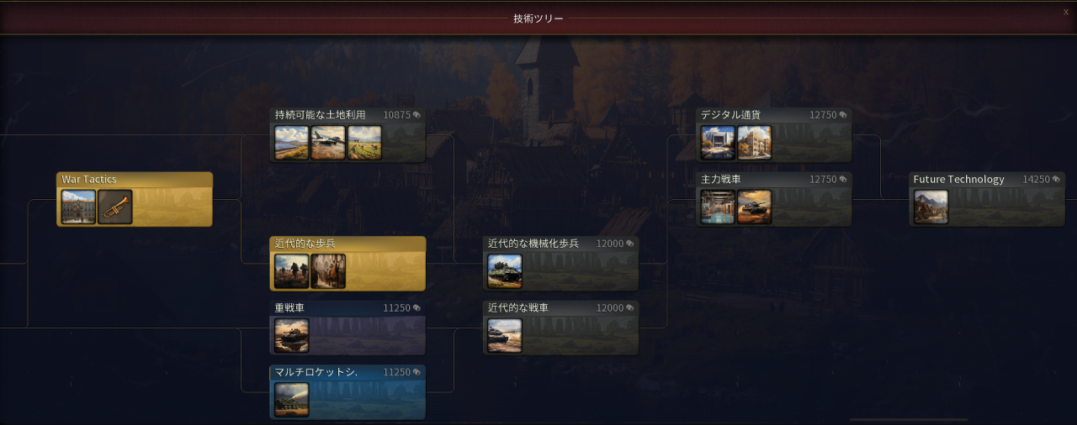Click the 重戦車 technology title bar
The width and height of the screenshot is (1077, 425).
pos(348,308)
